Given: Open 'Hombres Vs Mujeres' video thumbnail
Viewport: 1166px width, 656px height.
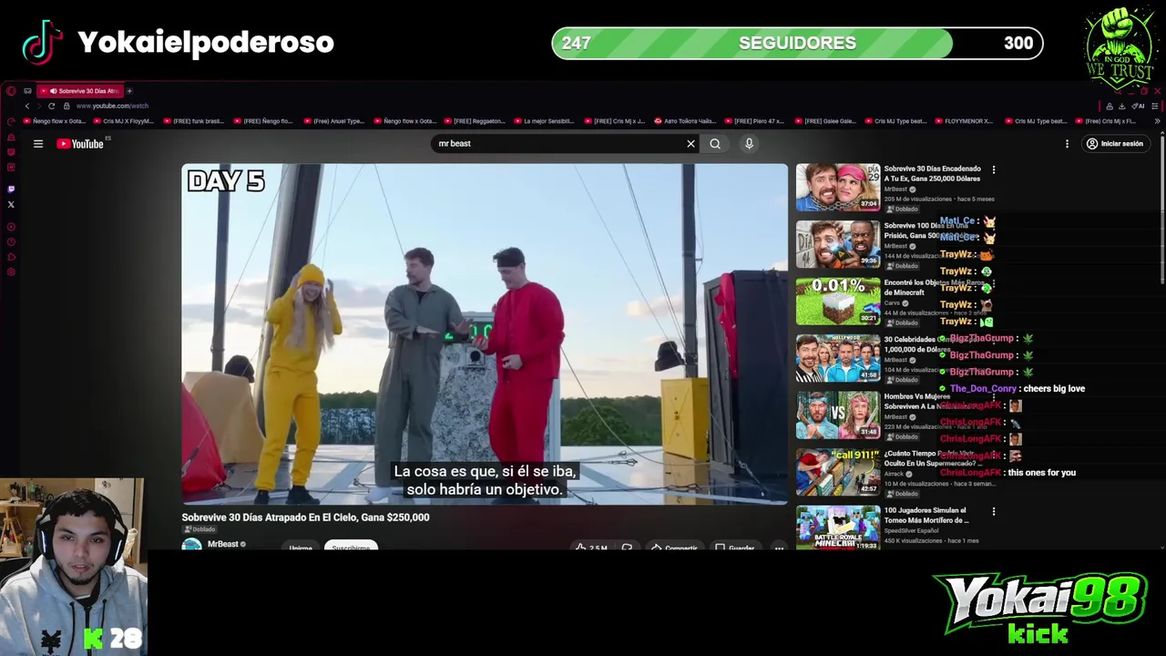Looking at the screenshot, I should coord(838,415).
